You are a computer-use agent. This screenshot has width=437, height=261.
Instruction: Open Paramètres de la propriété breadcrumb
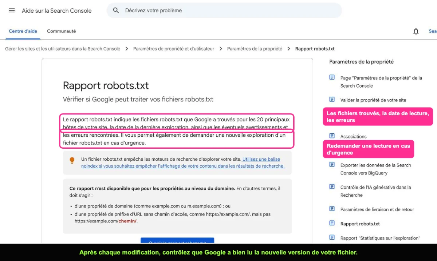[x=255, y=49]
